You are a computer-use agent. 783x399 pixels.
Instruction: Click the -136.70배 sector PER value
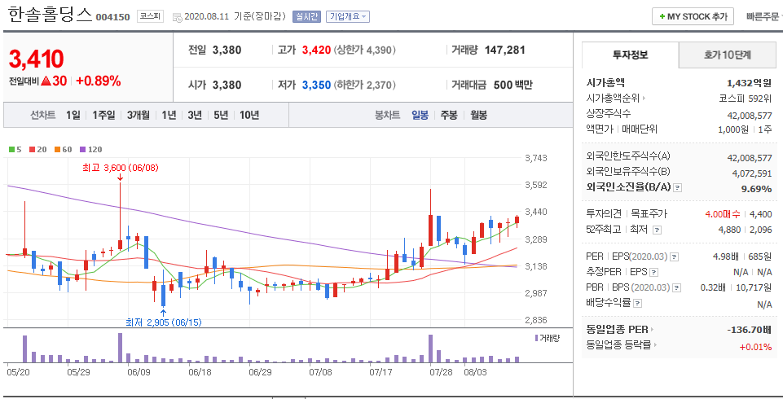tap(750, 330)
